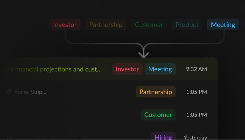Open the Acme_Strip... attachment chip
The height and width of the screenshot is (140, 245).
click(27, 92)
